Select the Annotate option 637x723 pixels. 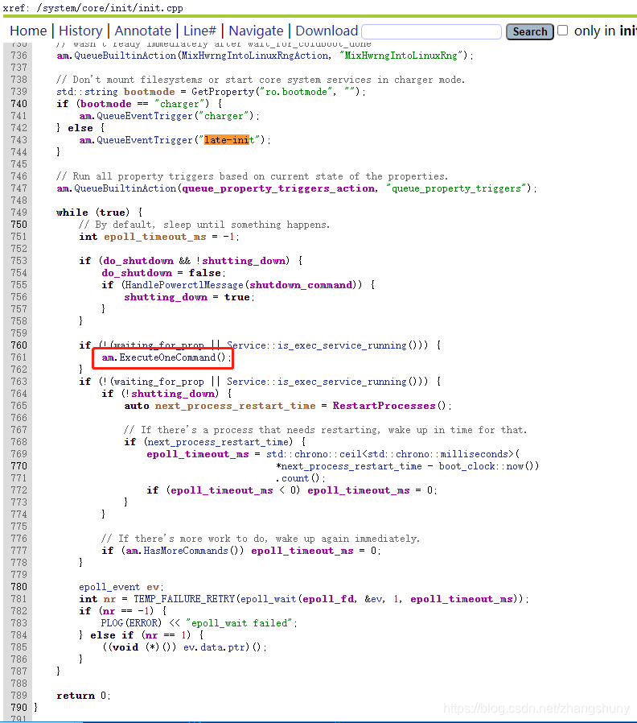click(x=143, y=31)
